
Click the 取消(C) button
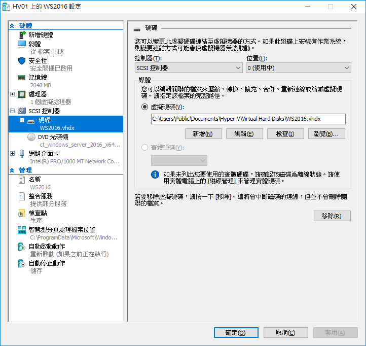(x=286, y=332)
